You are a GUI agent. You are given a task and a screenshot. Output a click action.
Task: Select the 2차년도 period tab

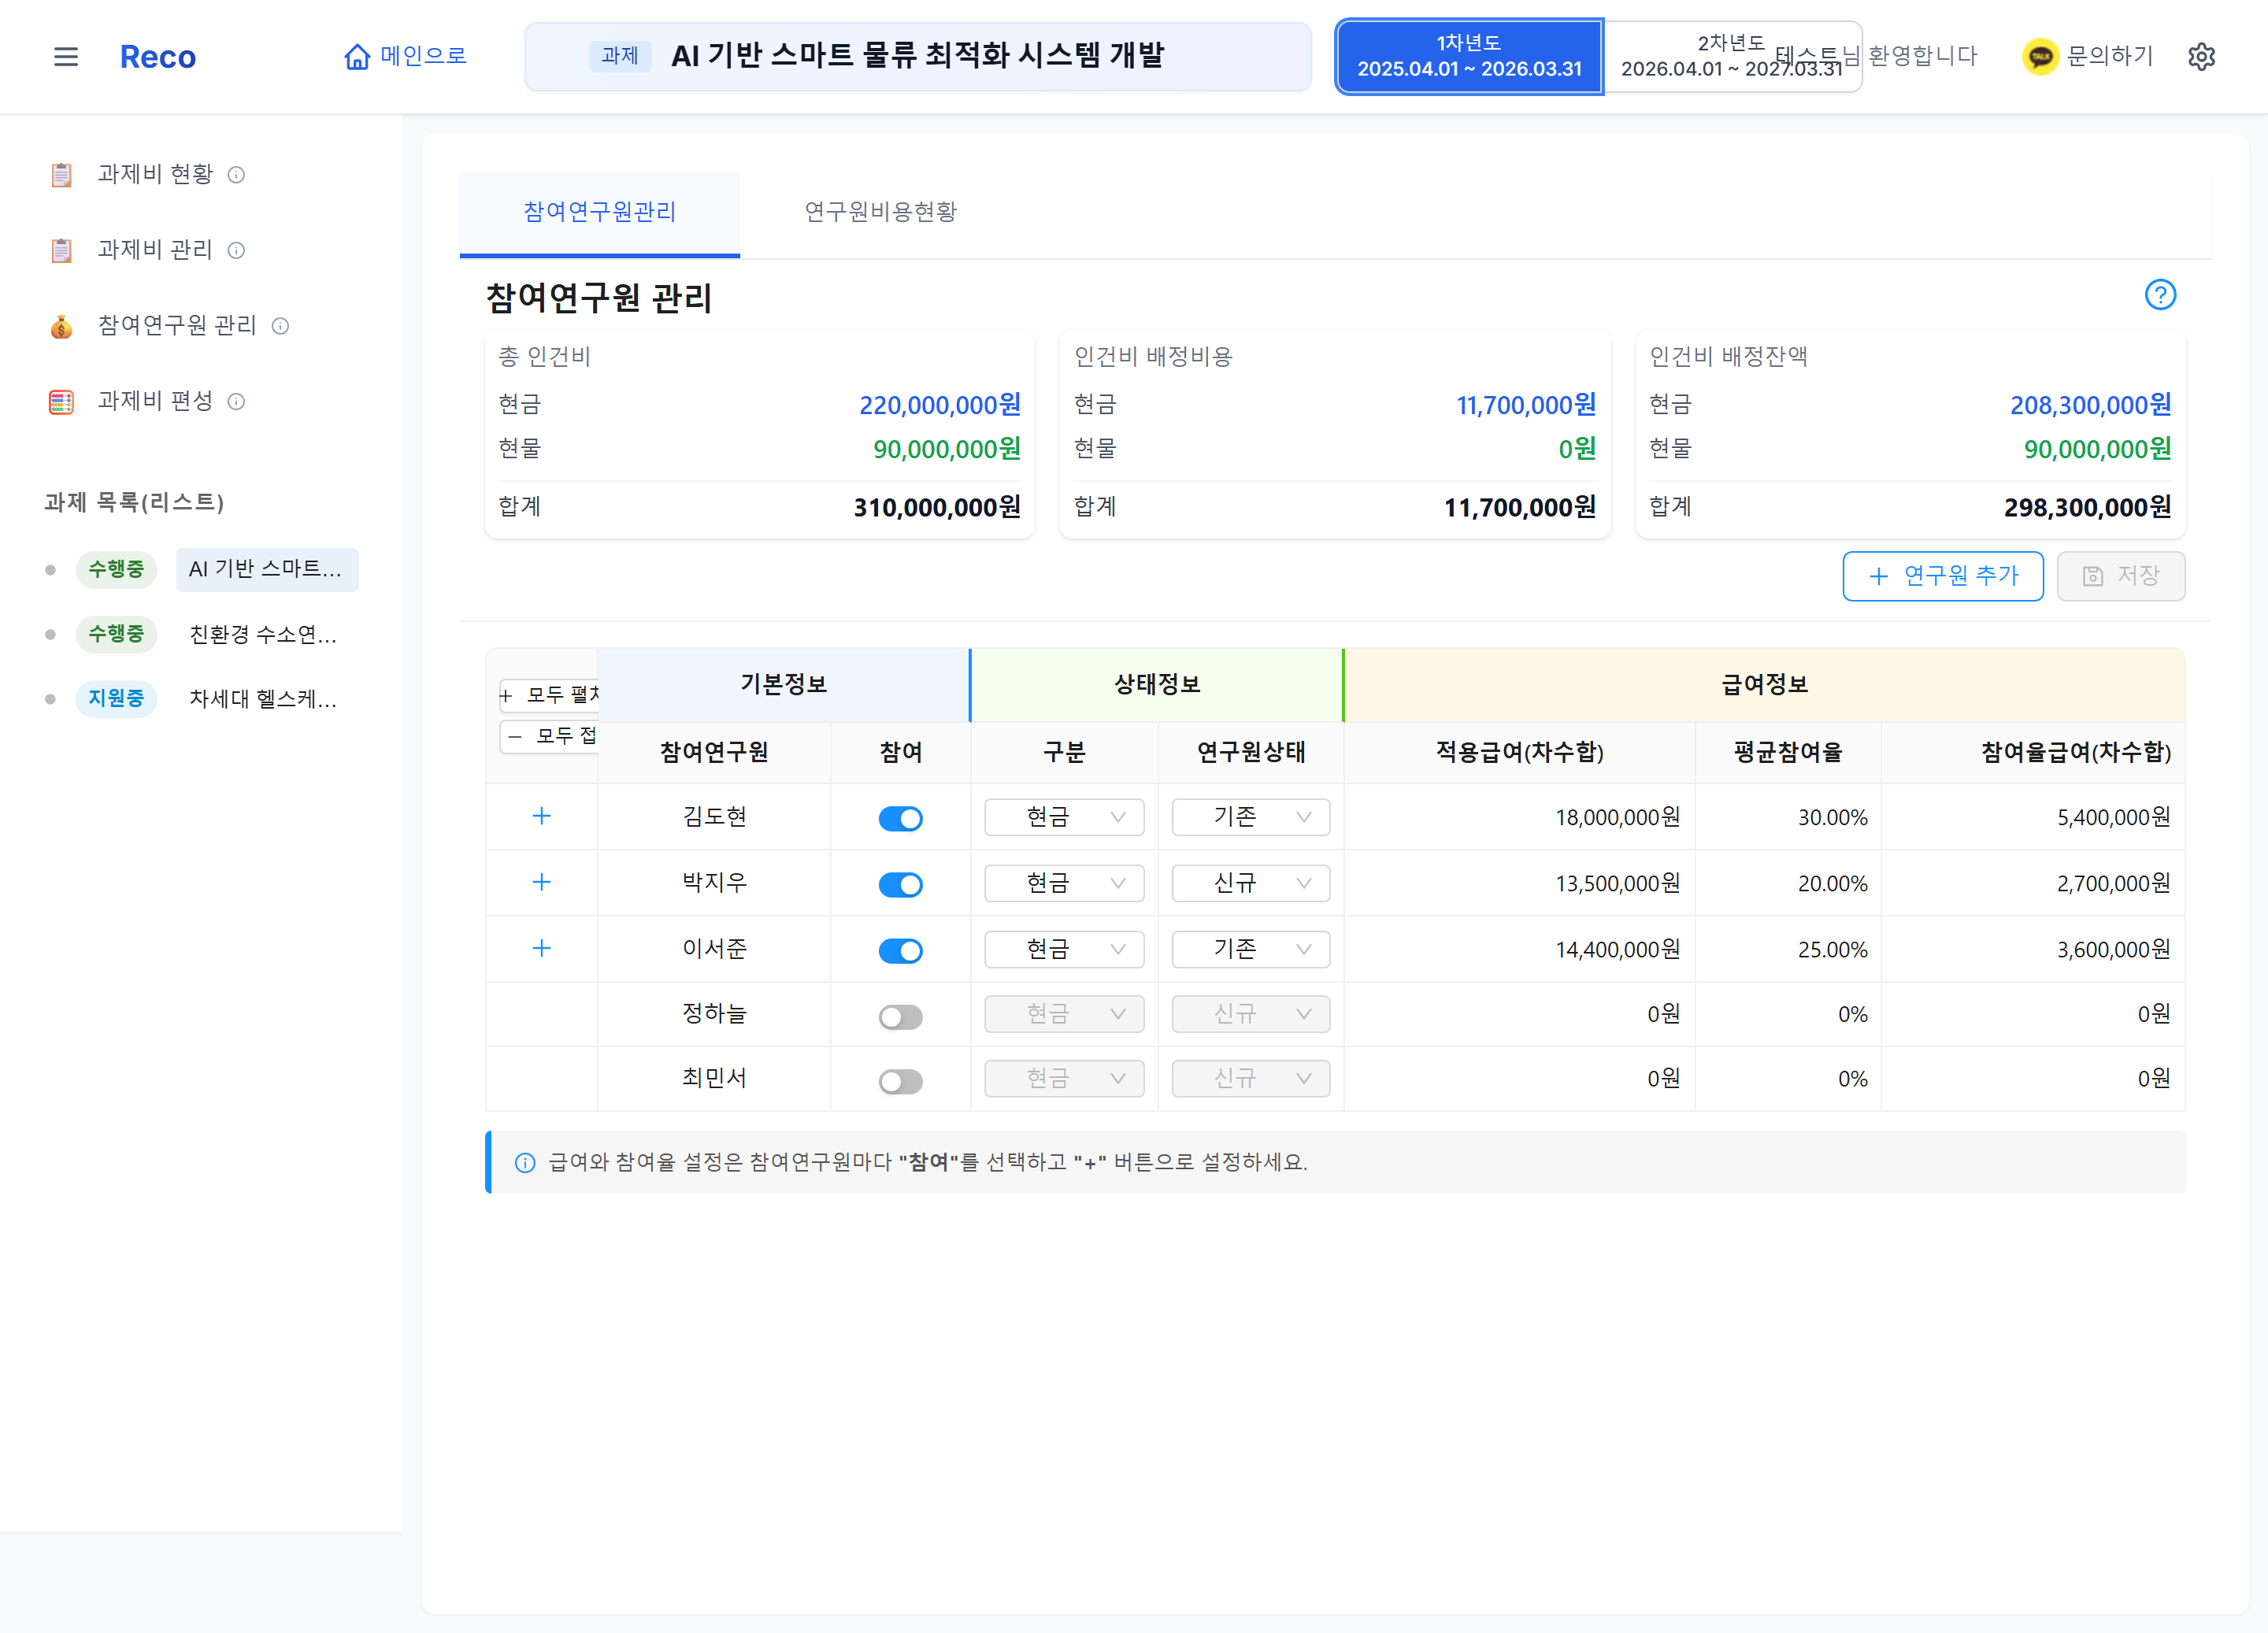click(x=1731, y=56)
